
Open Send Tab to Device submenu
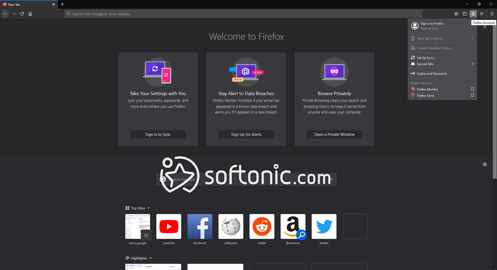pyautogui.click(x=442, y=39)
